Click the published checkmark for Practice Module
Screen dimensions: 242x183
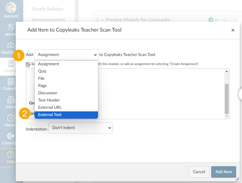211,20
